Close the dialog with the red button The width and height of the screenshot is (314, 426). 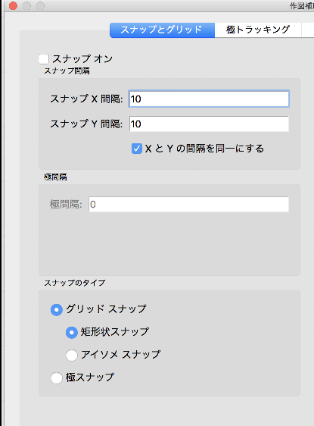pyautogui.click(x=13, y=6)
